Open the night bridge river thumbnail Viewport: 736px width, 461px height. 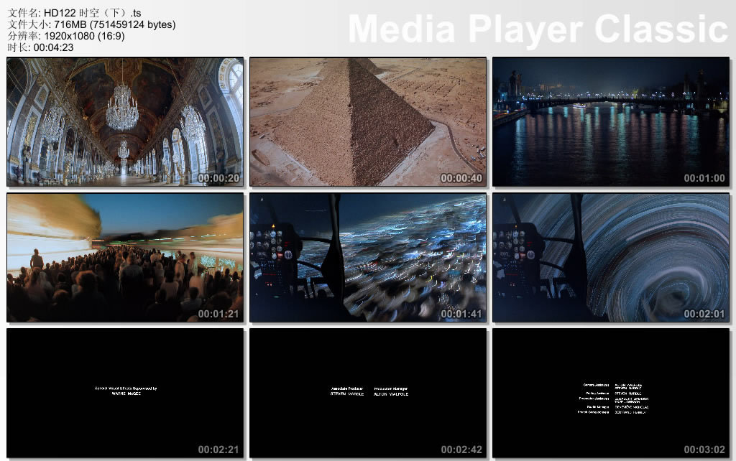[x=610, y=121]
